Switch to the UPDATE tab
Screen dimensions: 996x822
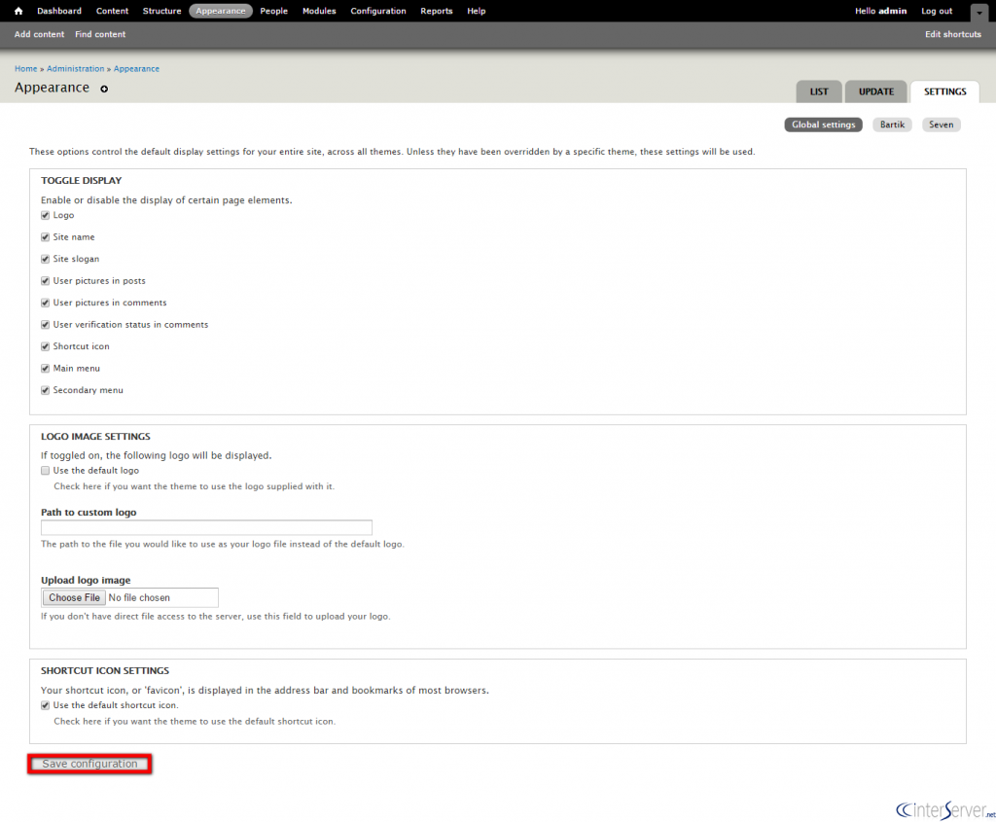(x=876, y=91)
